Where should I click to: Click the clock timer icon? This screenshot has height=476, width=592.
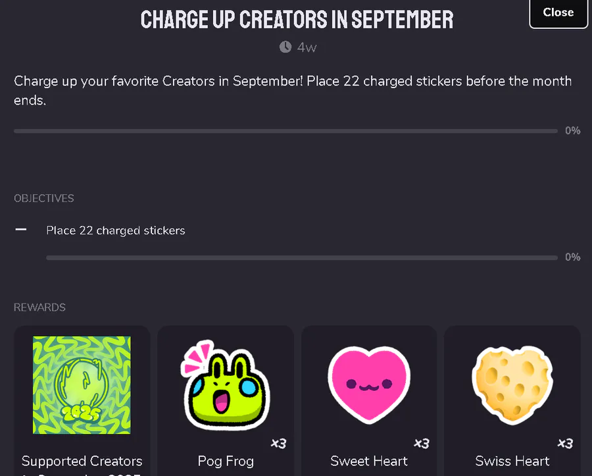pyautogui.click(x=285, y=47)
